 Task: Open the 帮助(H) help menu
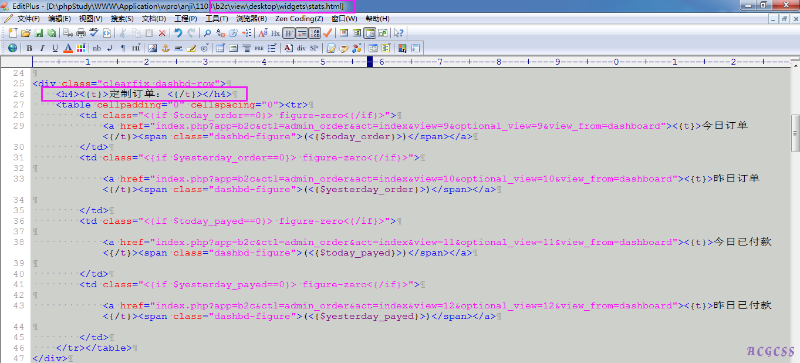click(377, 19)
